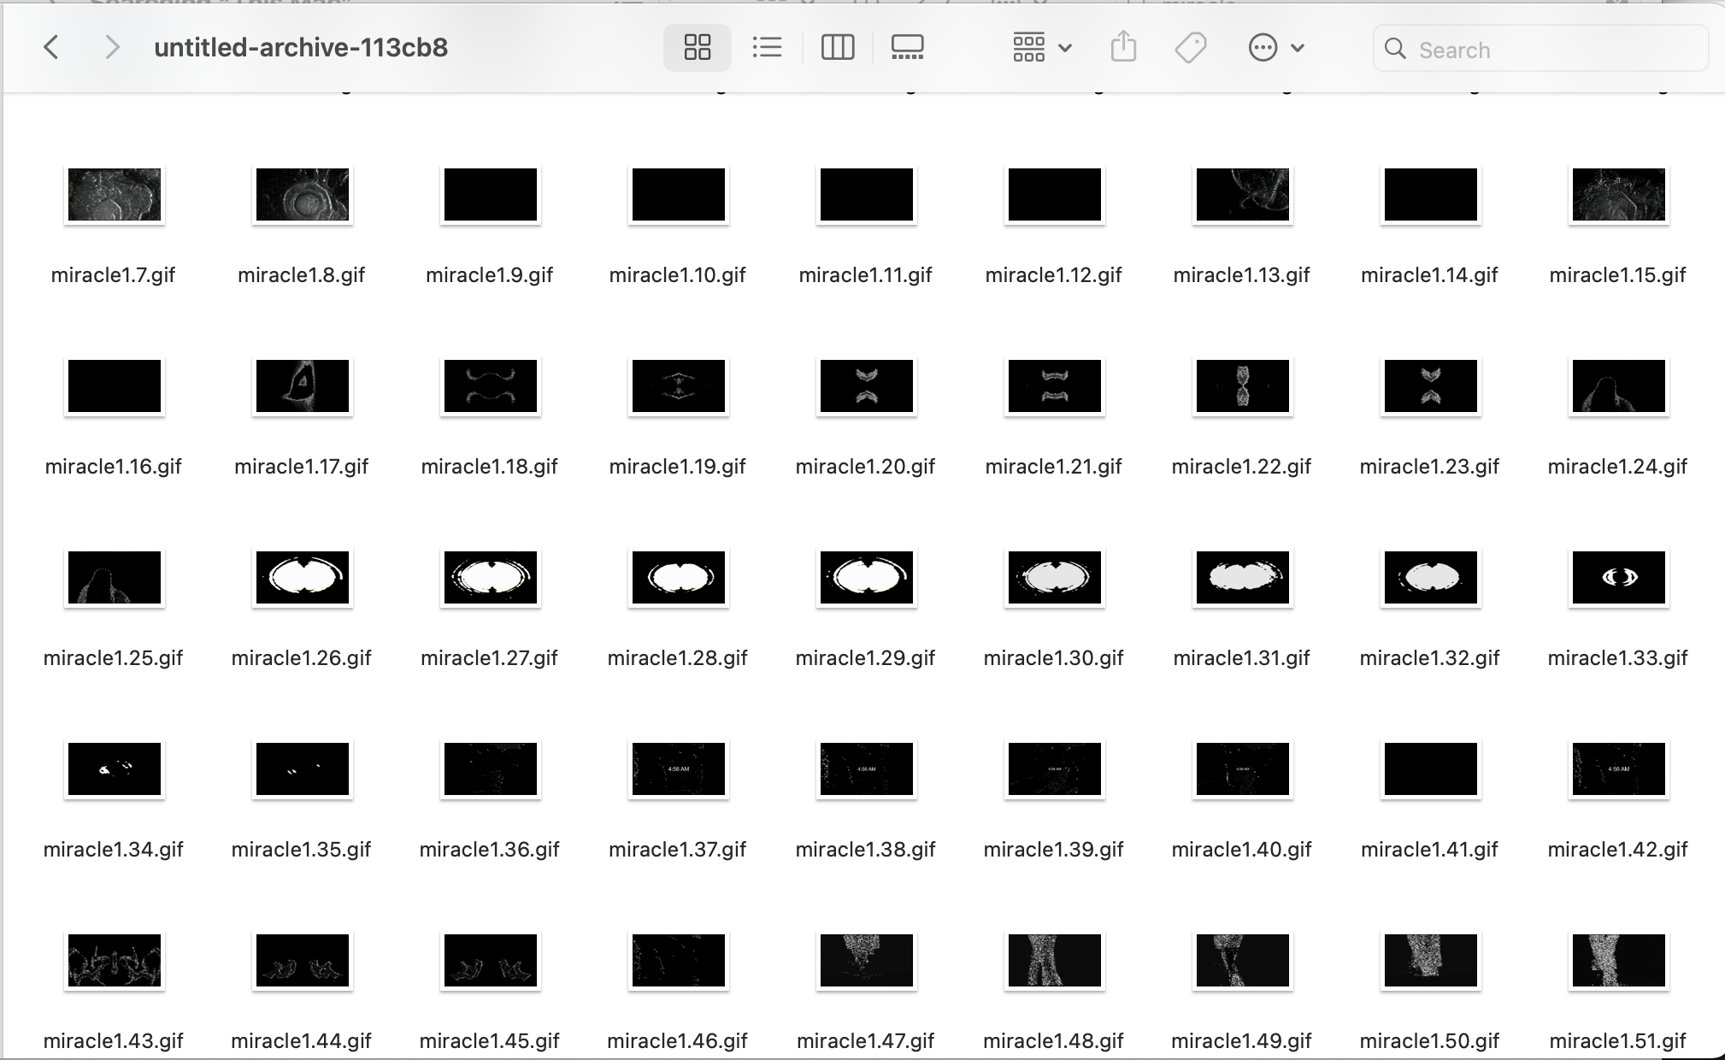Screen dimensions: 1725x1060
Task: Click the filename miracle1.45.gif
Action: [490, 1041]
